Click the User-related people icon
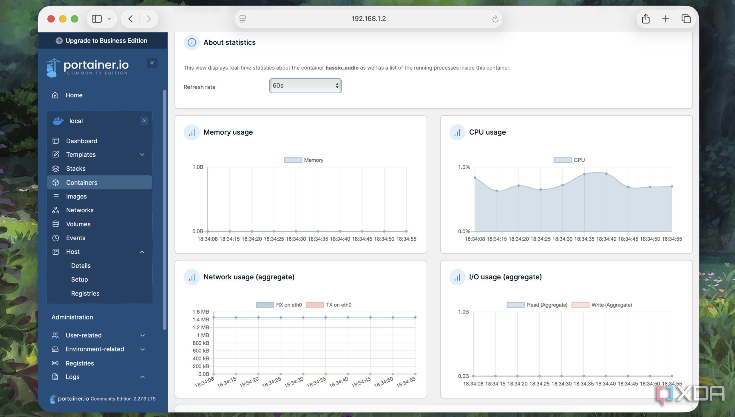735x417 pixels. click(55, 335)
